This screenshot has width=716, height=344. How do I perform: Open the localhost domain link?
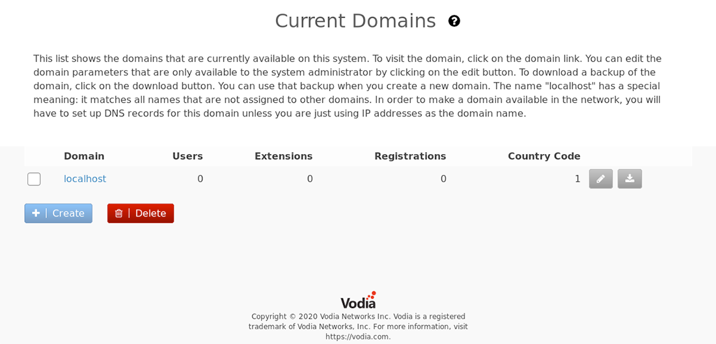tap(85, 179)
